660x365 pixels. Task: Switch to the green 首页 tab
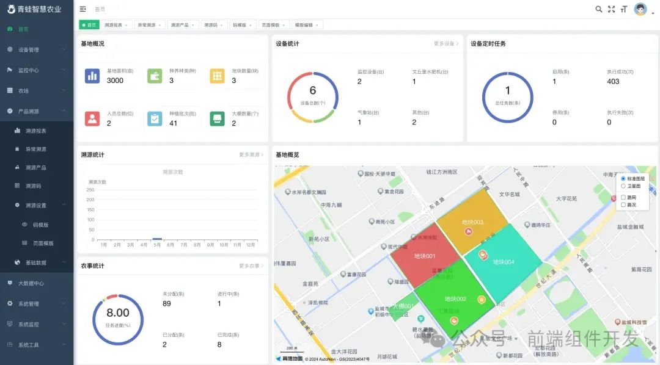(x=89, y=25)
